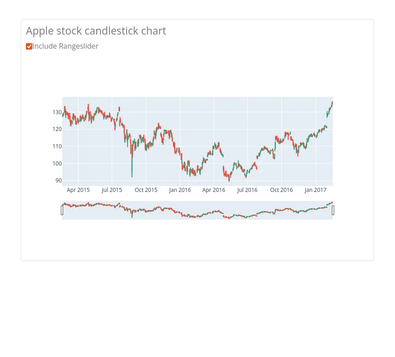This screenshot has height=357, width=395.
Task: Click the 100 y-axis label
Action: [x=57, y=164]
